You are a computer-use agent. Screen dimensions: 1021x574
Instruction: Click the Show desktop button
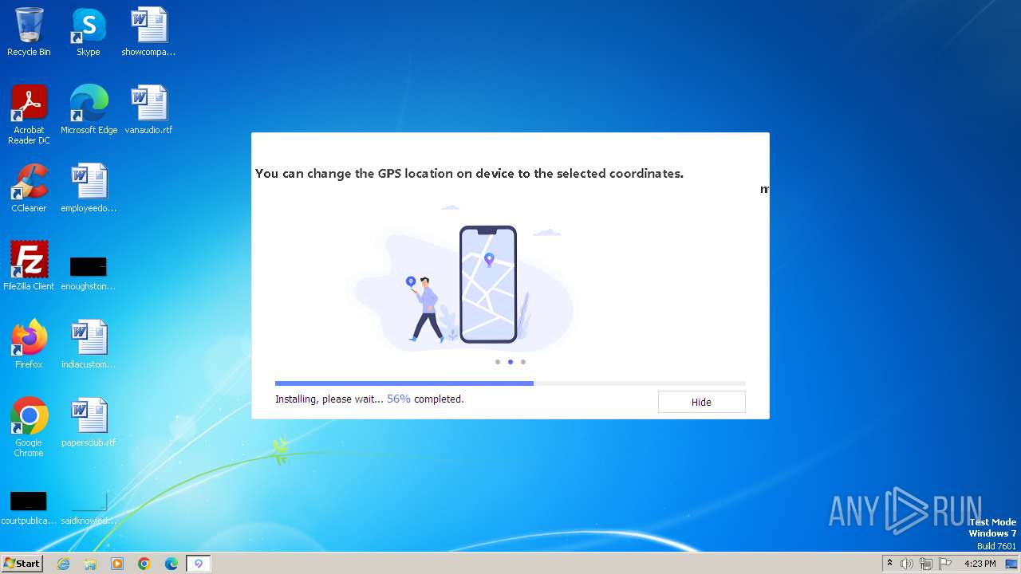coord(1012,564)
